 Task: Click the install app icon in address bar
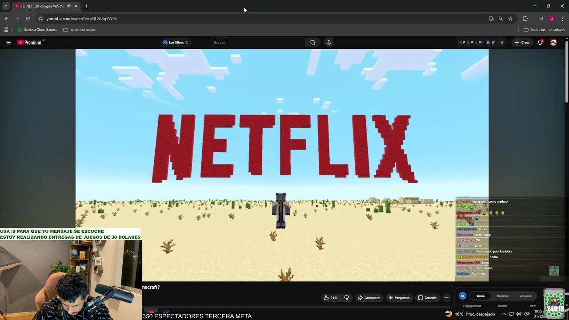[x=491, y=19]
